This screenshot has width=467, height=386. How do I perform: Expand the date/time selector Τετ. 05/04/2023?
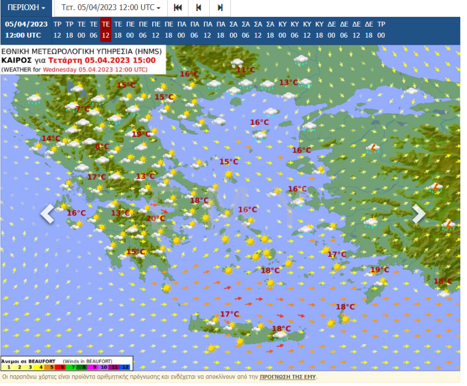(111, 8)
